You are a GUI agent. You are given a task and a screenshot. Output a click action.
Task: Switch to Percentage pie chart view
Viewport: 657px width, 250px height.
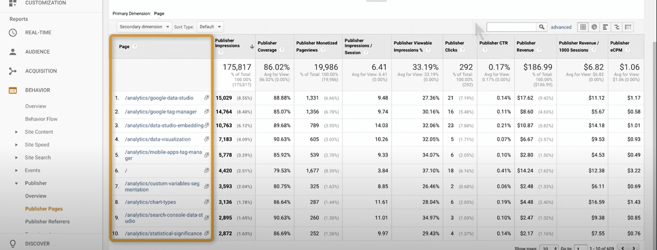click(x=594, y=27)
